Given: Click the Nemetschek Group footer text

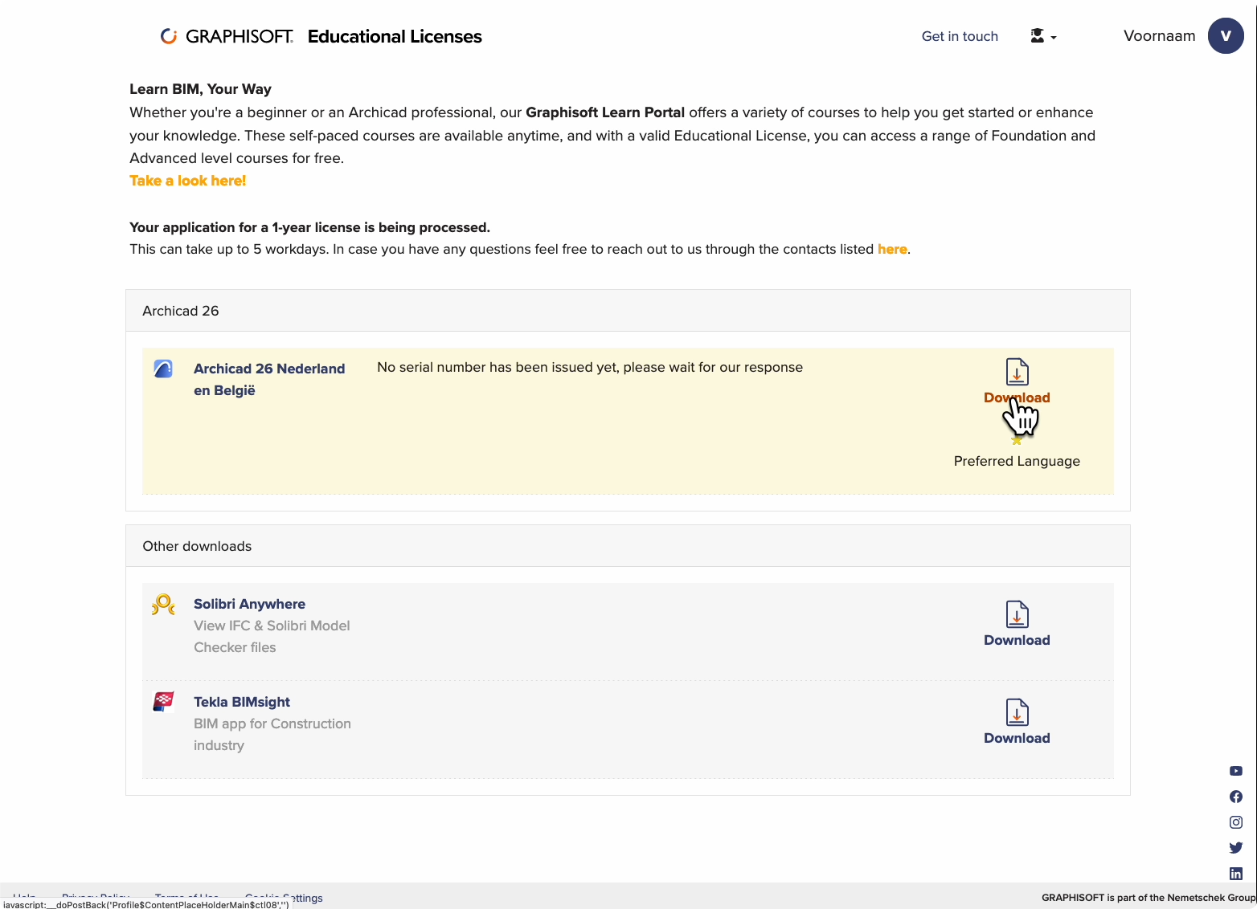Looking at the screenshot, I should tap(1148, 898).
